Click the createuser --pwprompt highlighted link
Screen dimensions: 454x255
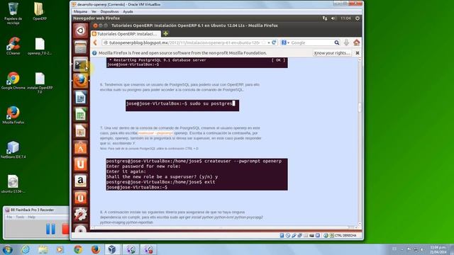[156, 133]
